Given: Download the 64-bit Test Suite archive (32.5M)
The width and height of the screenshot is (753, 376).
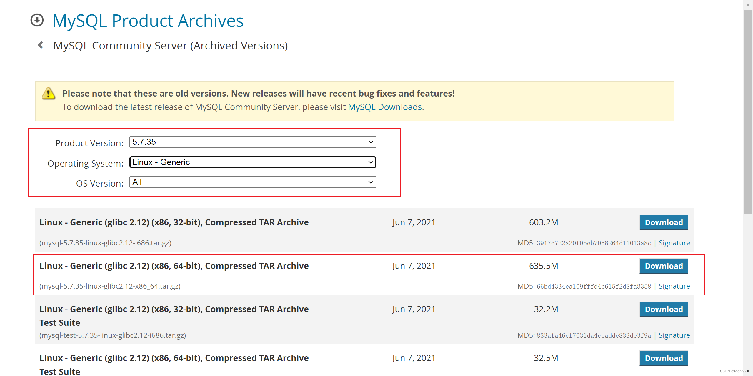Looking at the screenshot, I should point(664,358).
